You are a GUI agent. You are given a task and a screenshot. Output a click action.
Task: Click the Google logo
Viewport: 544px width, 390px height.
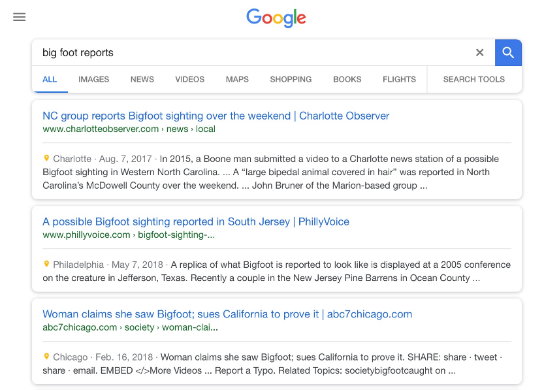[x=276, y=19]
